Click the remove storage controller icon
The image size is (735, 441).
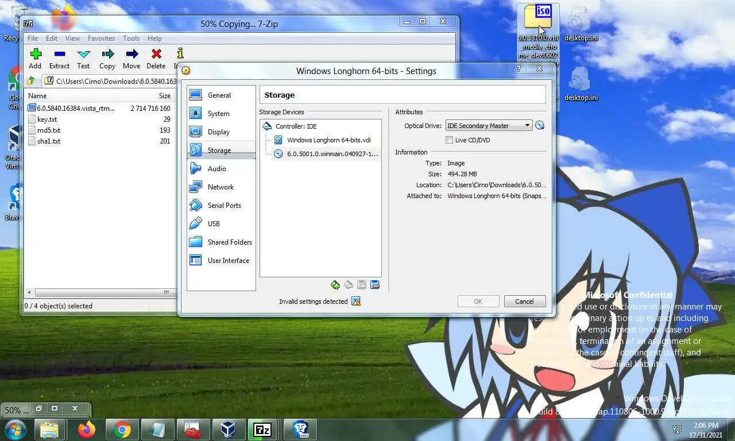(x=349, y=285)
